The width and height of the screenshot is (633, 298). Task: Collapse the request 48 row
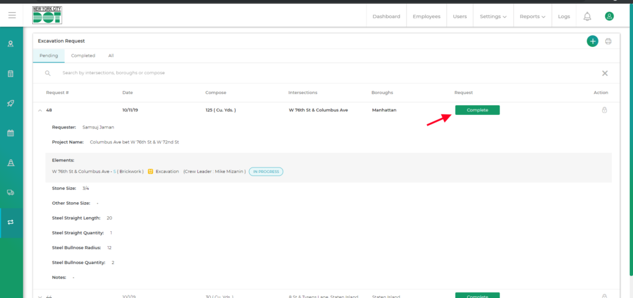pyautogui.click(x=40, y=110)
